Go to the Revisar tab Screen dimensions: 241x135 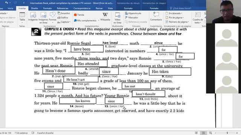click(99, 8)
